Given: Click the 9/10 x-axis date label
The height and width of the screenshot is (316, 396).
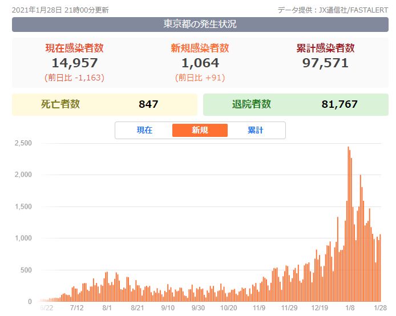Looking at the screenshot, I should [x=168, y=308].
